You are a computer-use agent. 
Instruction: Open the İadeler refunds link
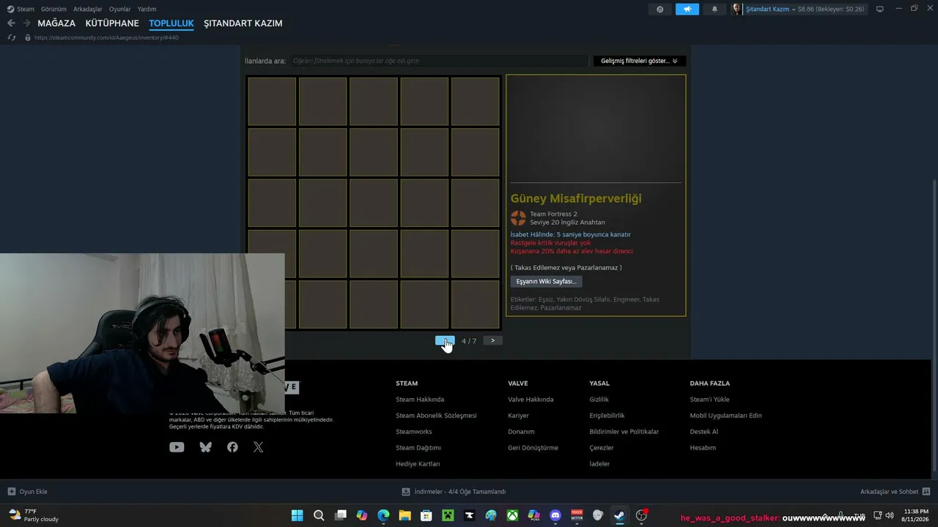pyautogui.click(x=599, y=464)
